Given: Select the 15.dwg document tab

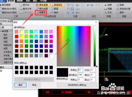Looking at the screenshot, I should click(3, 21).
